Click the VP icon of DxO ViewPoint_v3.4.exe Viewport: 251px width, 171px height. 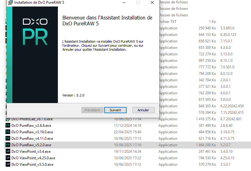(x=8, y=151)
